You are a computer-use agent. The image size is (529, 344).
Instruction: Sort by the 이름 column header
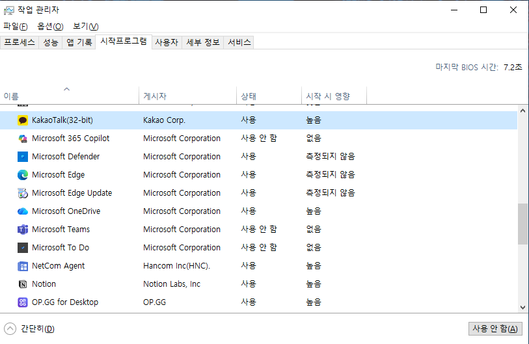tap(70, 96)
